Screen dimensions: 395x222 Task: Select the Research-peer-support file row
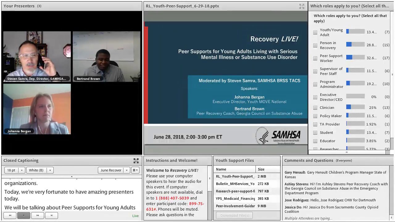tap(247, 191)
